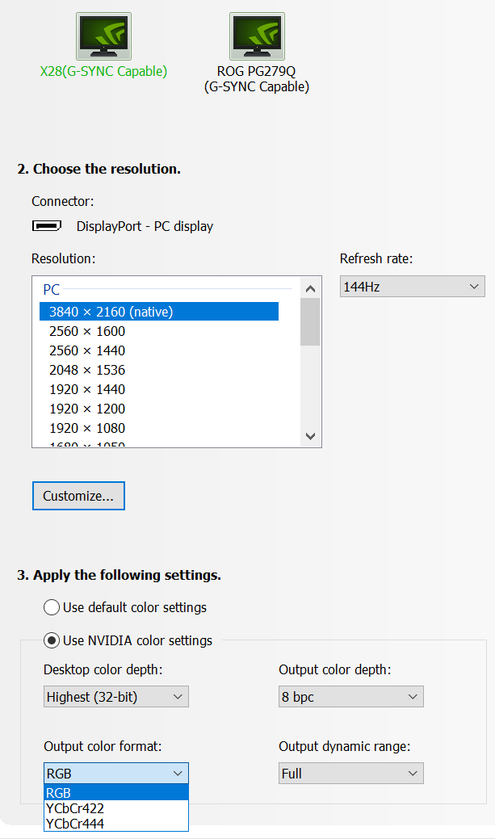Screen dimensions: 495x839
Task: Select the ROG PG279Q monitor icon
Action: coord(257,36)
